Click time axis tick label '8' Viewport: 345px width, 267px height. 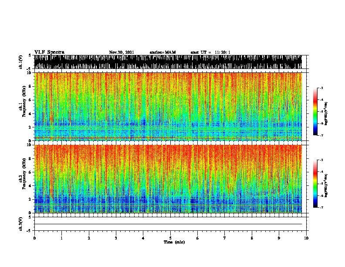pos(252,238)
